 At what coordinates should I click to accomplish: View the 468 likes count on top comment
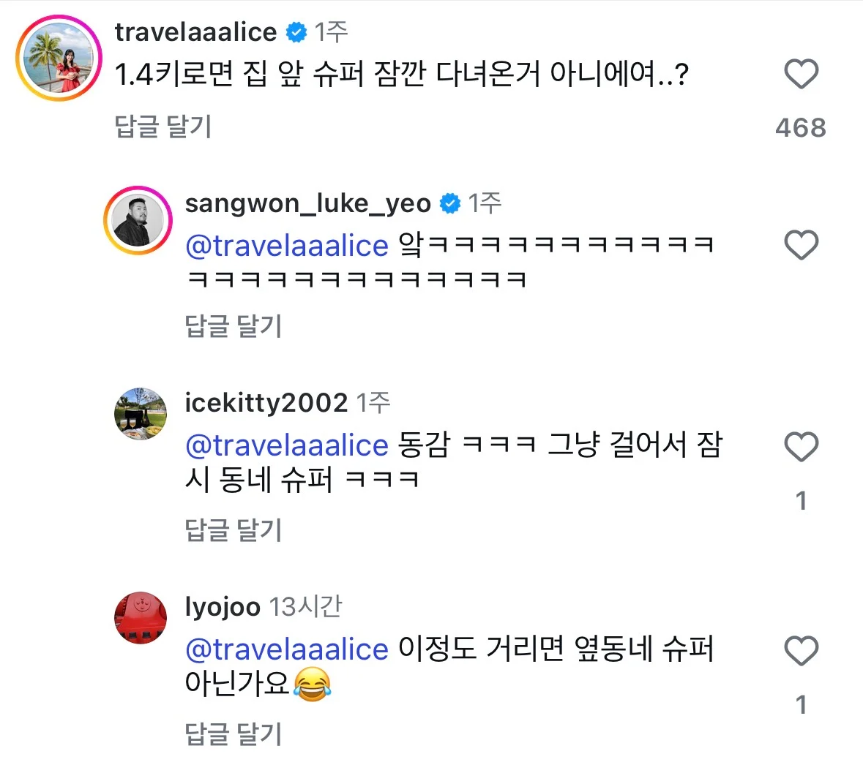(801, 128)
